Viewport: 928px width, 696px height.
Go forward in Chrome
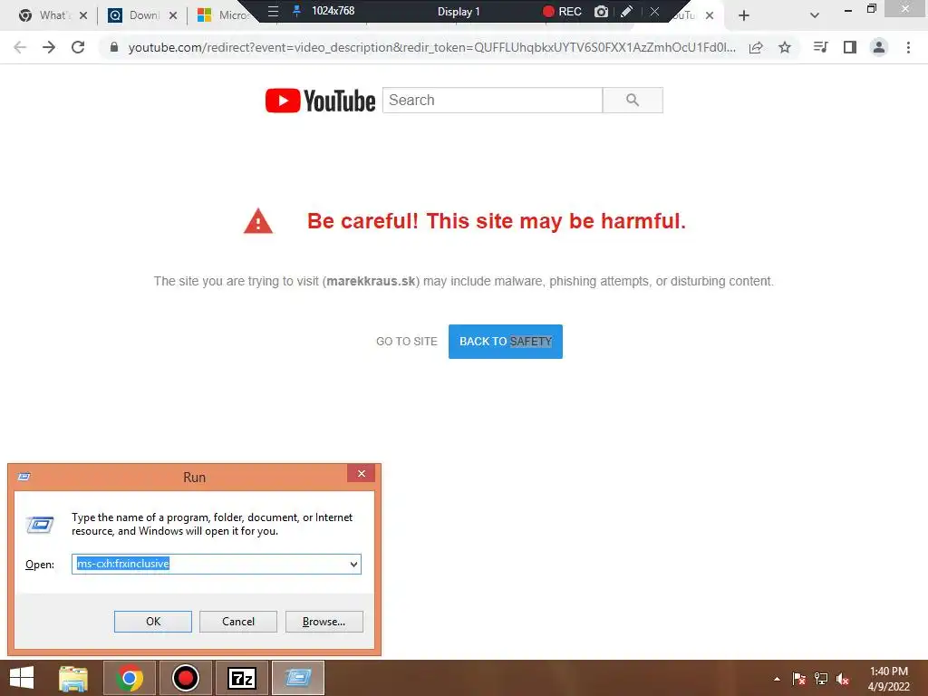click(49, 47)
